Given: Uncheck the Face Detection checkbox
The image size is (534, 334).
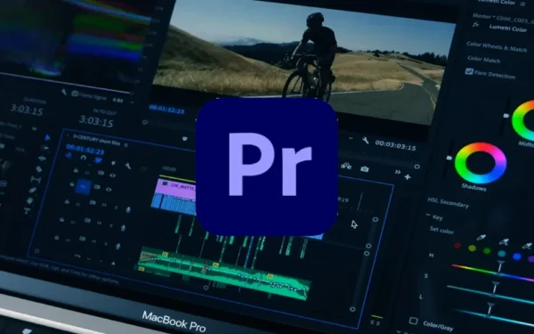Looking at the screenshot, I should pyautogui.click(x=469, y=71).
